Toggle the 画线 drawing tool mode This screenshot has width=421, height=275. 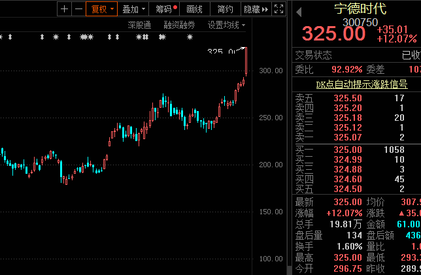click(x=194, y=9)
